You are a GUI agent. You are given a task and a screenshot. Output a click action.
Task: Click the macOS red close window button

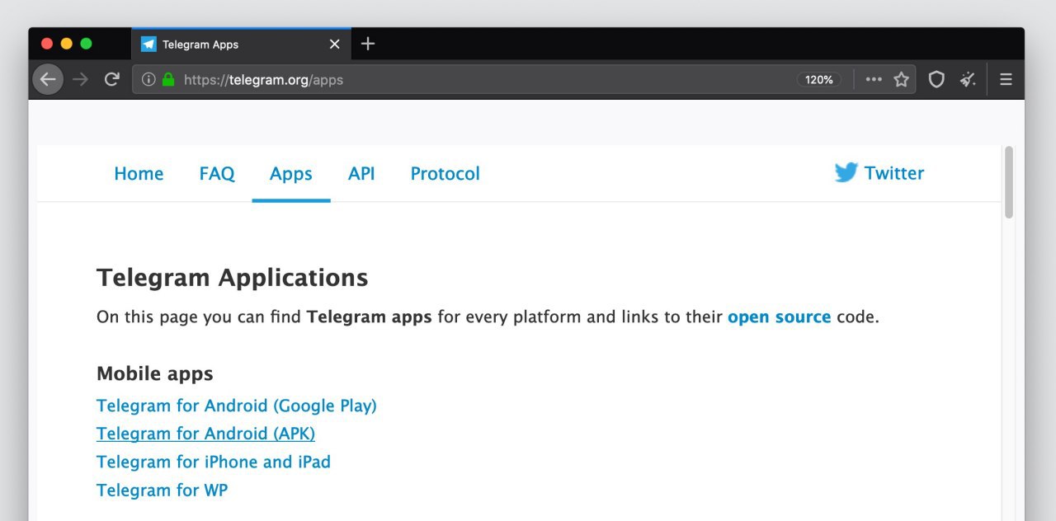click(x=47, y=44)
